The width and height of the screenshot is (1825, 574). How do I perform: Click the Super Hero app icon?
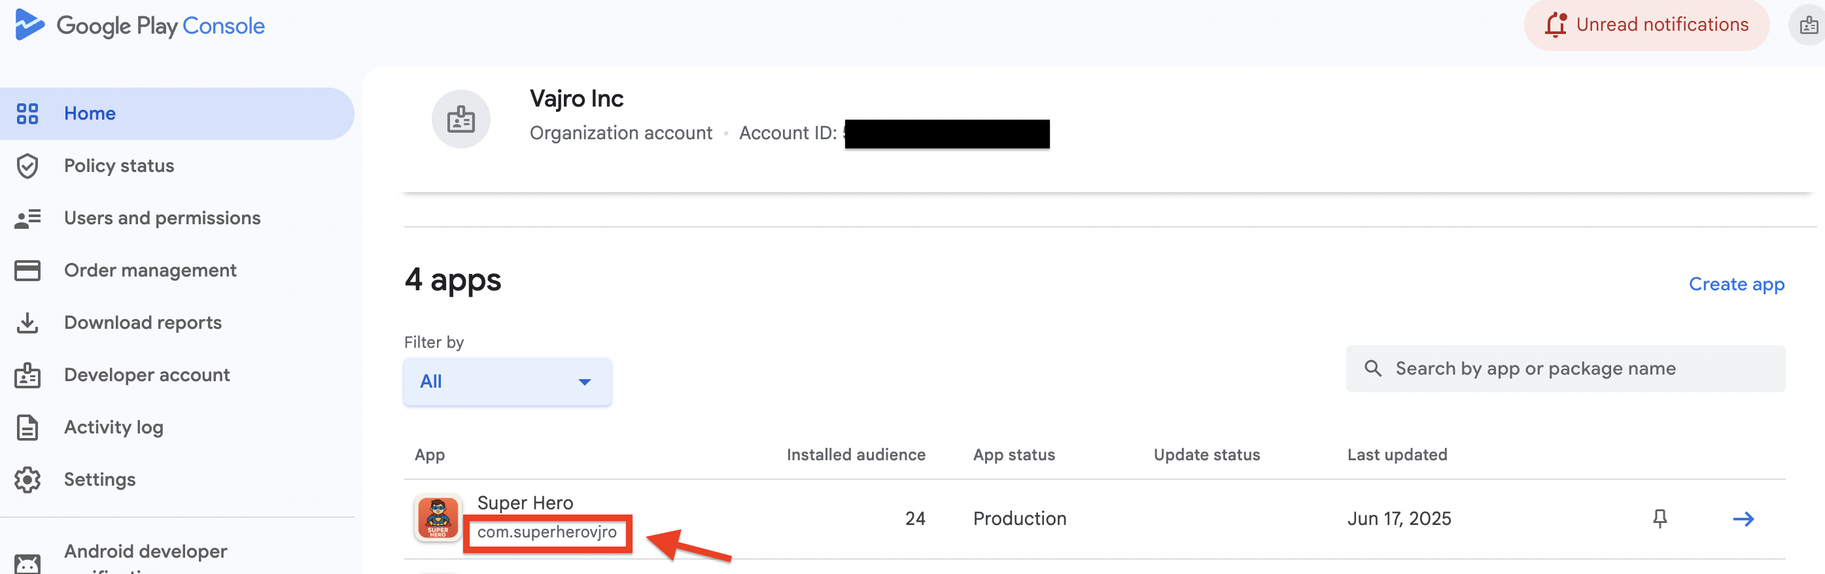(437, 517)
